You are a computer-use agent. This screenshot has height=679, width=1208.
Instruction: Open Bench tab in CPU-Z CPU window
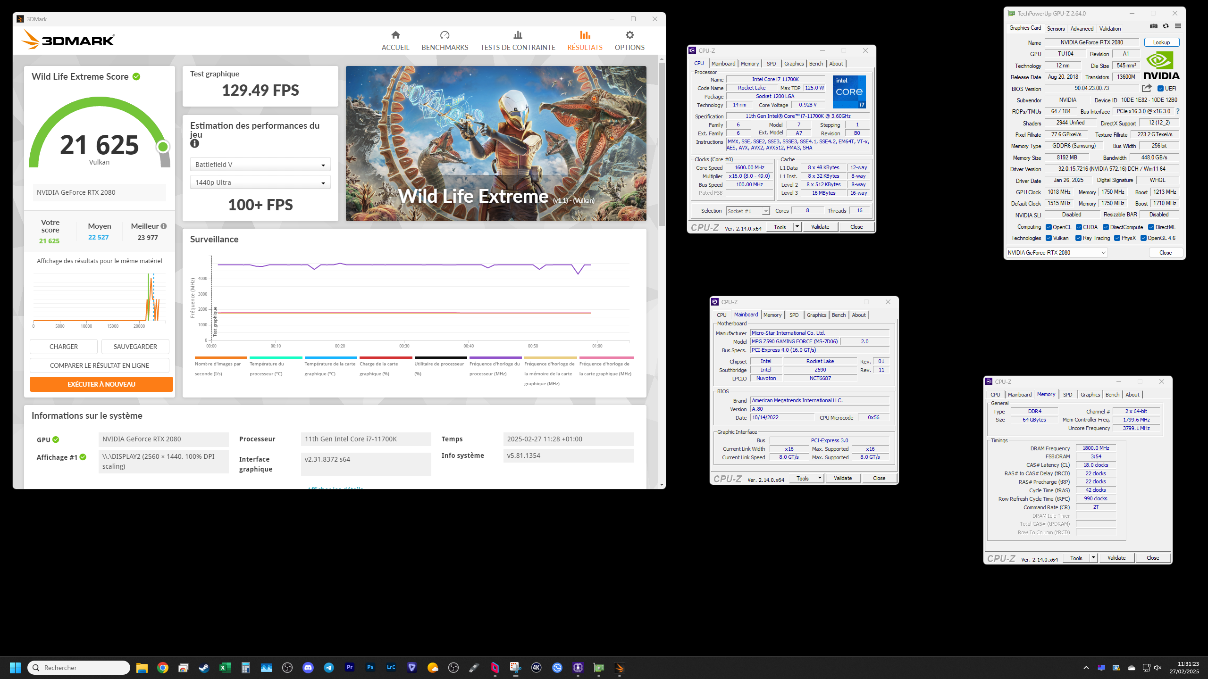816,64
